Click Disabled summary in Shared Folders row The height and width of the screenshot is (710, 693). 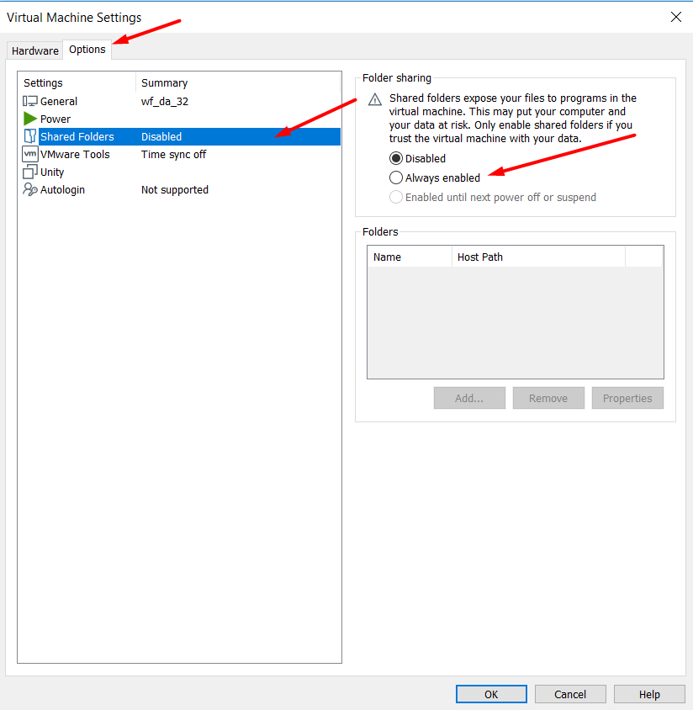(161, 136)
